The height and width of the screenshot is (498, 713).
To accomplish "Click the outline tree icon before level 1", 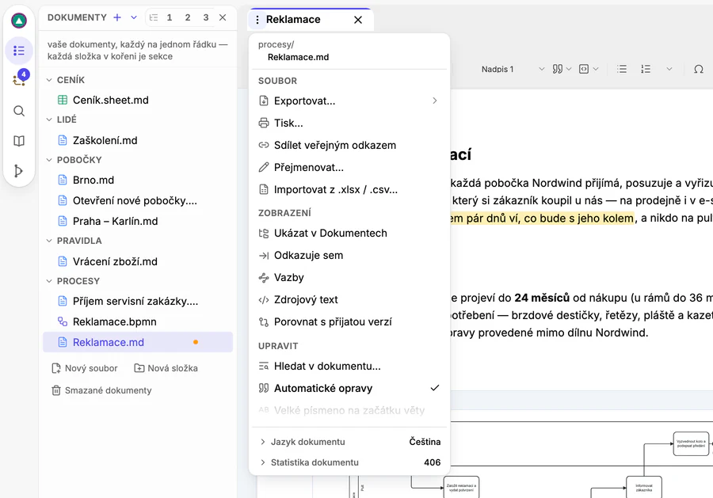I will point(154,17).
